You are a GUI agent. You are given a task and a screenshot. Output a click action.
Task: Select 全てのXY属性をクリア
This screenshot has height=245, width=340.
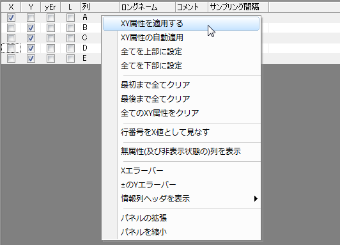coord(181,113)
